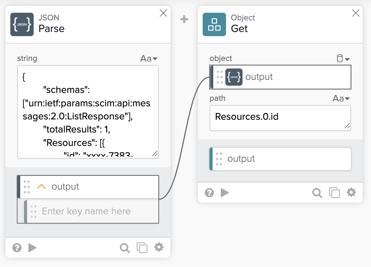The height and width of the screenshot is (267, 371).
Task: Open the path field type dropdown
Action: point(341,99)
